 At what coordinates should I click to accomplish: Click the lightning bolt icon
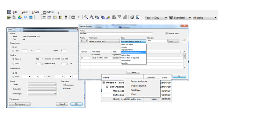pos(79,17)
